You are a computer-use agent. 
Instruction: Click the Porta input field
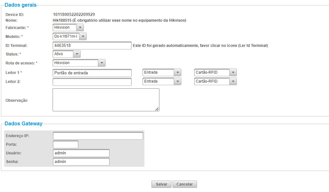pyautogui.click(x=65, y=144)
